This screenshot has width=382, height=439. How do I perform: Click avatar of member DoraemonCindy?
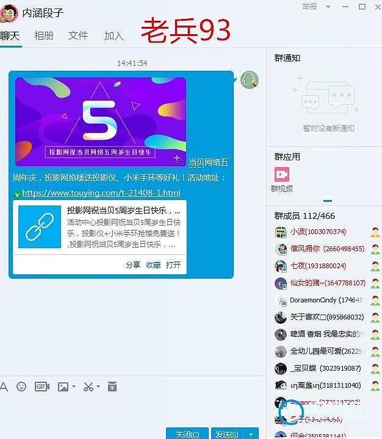point(280,301)
